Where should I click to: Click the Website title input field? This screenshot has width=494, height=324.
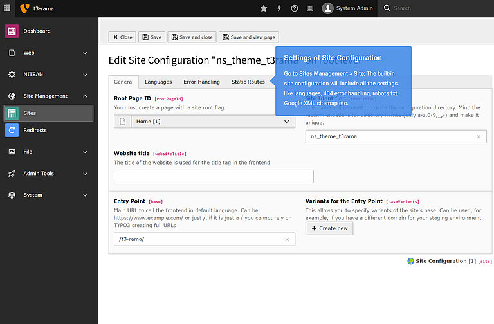(214, 177)
